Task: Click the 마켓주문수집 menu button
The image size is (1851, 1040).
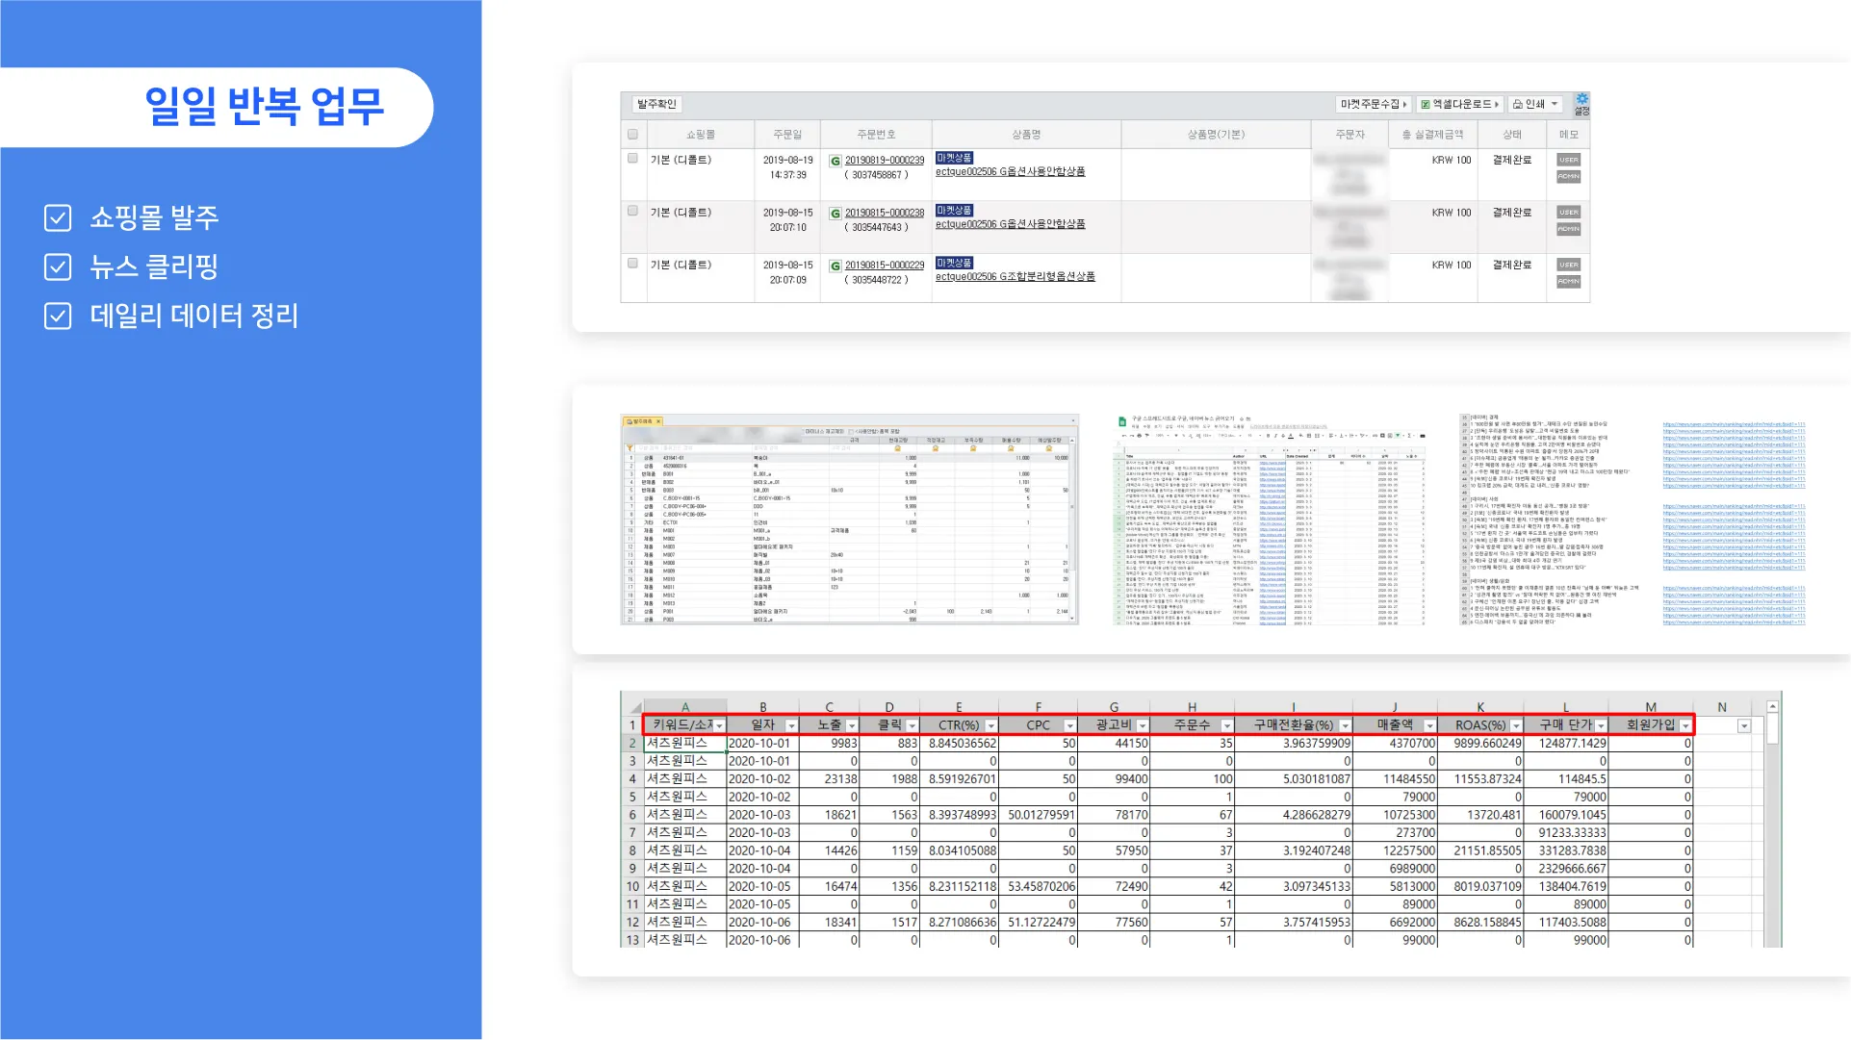Action: 1373,104
